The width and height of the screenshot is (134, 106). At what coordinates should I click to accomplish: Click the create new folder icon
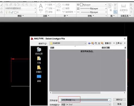click(x=102, y=43)
